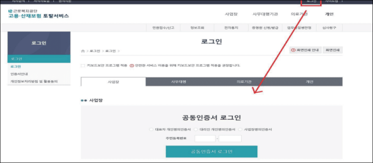Image resolution: width=373 pixels, height=163 pixels.
Task: Select 대표자 개인명의인증서 radio option
Action: [x=151, y=129]
